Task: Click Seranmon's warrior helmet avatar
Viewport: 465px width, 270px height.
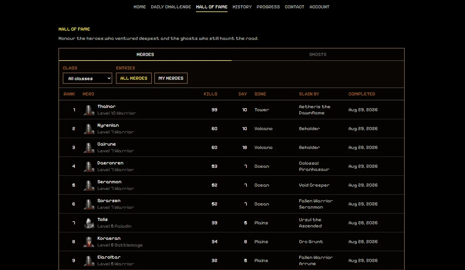Action: point(89,185)
